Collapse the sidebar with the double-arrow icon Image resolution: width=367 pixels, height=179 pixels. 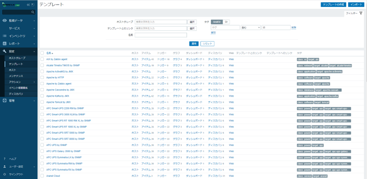(28, 5)
